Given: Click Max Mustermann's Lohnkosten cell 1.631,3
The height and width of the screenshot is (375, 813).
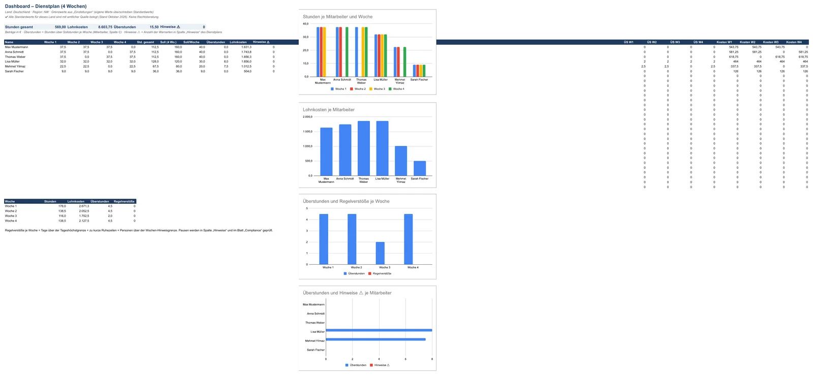Looking at the screenshot, I should pyautogui.click(x=246, y=47).
